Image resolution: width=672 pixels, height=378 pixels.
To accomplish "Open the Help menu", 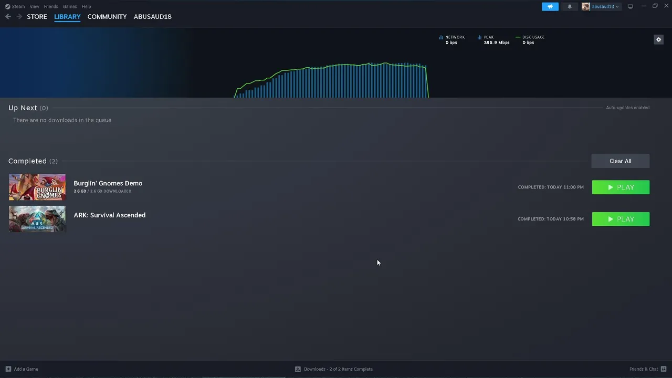I will (86, 6).
